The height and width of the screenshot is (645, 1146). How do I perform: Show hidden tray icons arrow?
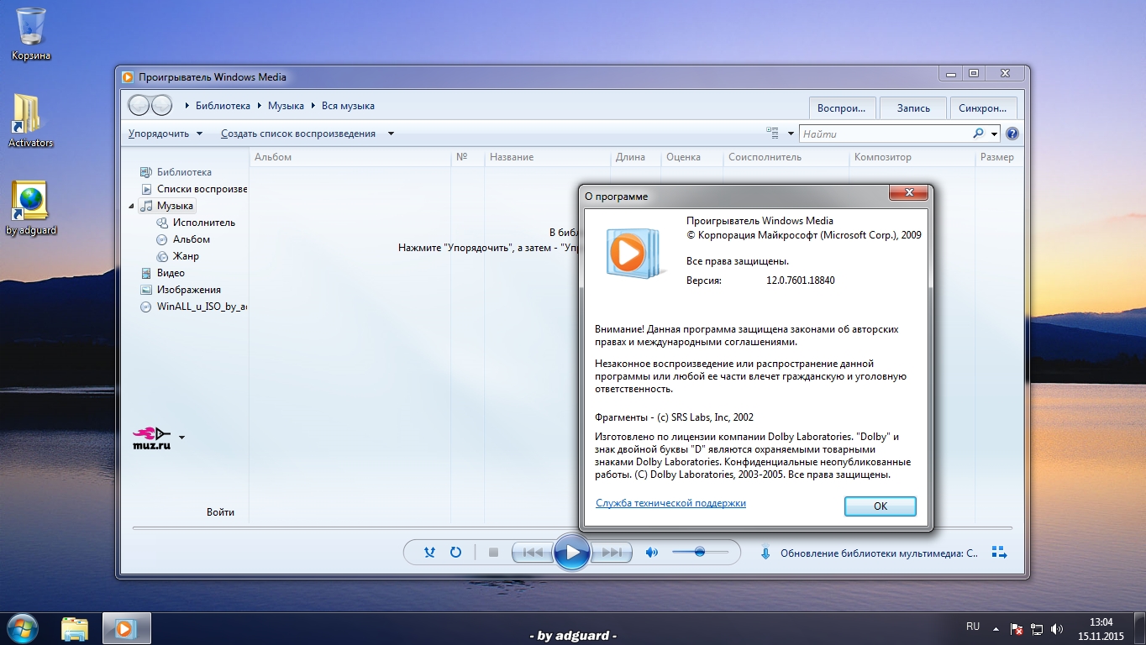pyautogui.click(x=996, y=628)
